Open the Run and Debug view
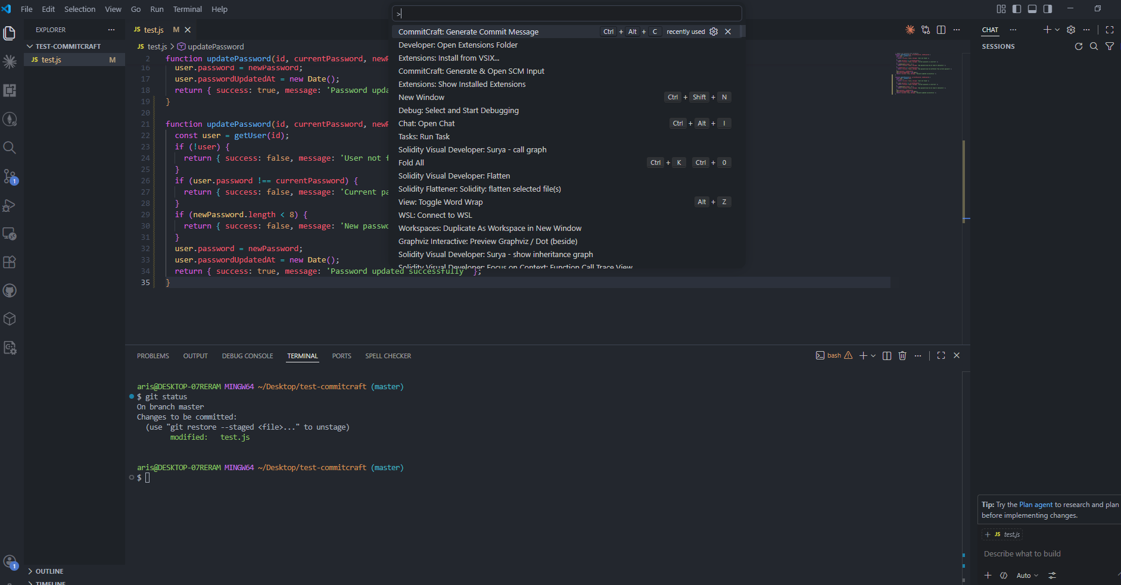1121x585 pixels. [x=10, y=205]
